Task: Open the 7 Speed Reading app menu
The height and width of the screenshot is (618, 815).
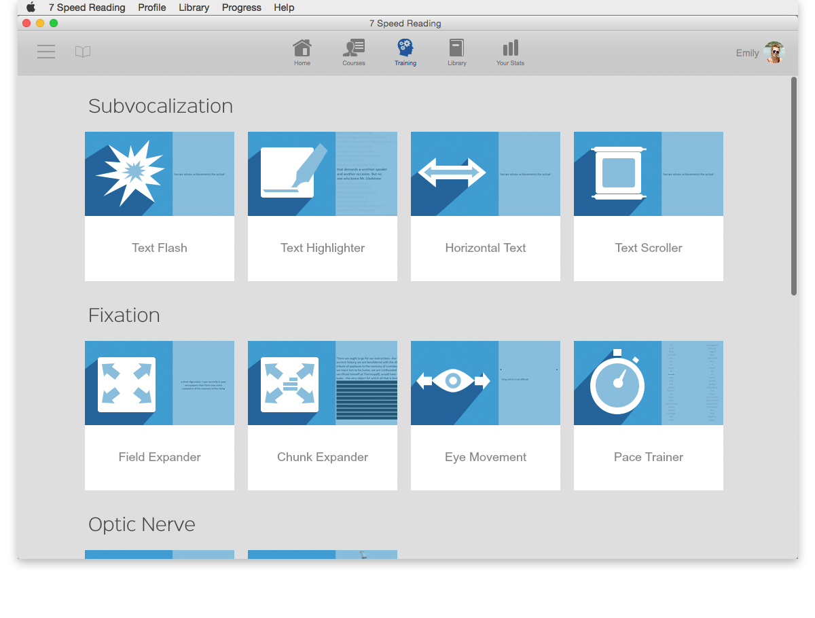Action: tap(87, 7)
